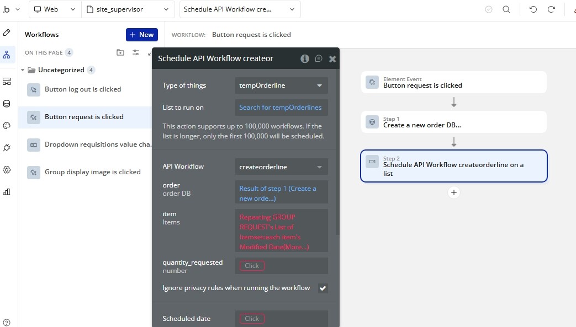
Task: Open the Styles palette icon
Action: click(x=7, y=126)
